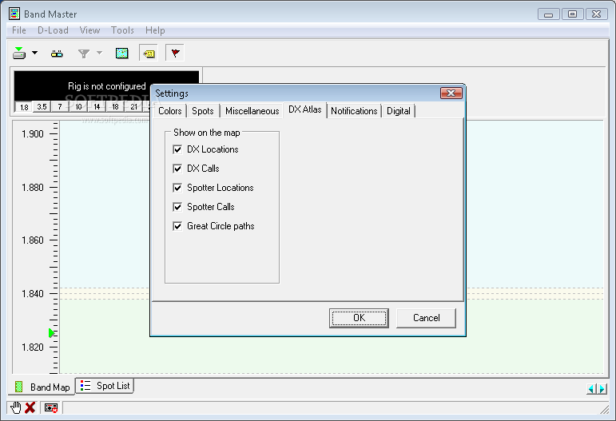Uncheck the DX Calls checkbox

[x=177, y=169]
